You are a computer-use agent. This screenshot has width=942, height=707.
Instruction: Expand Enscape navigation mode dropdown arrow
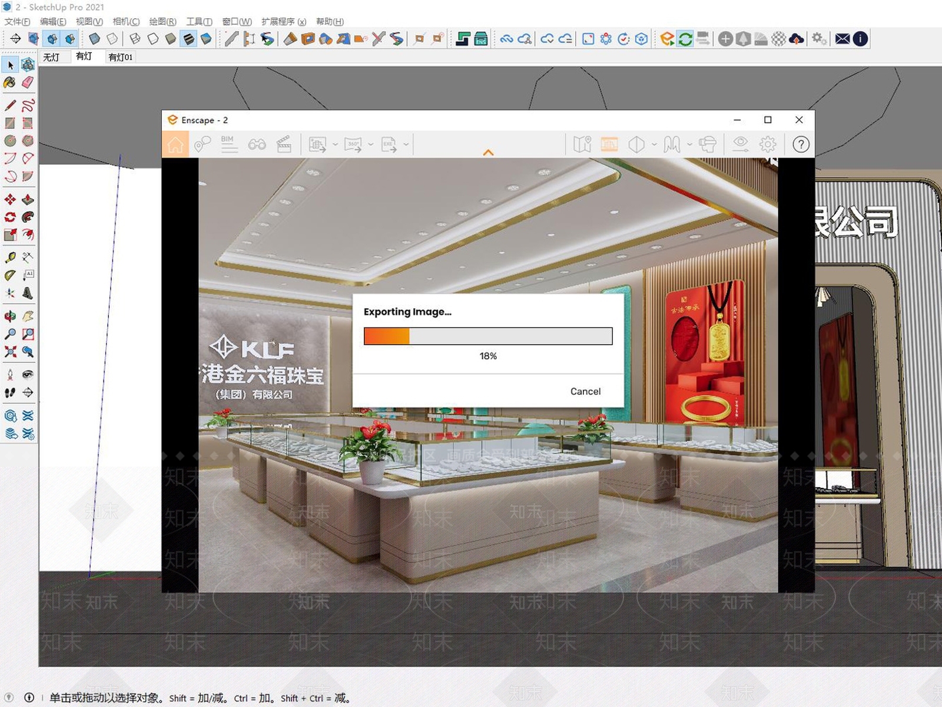[689, 144]
